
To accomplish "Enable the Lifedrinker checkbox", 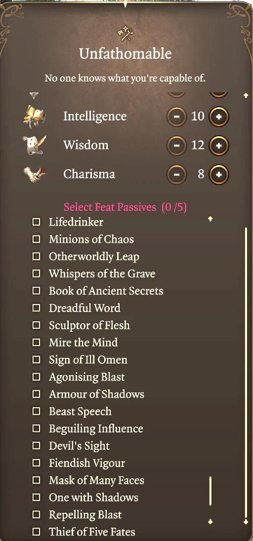I will coord(36,222).
